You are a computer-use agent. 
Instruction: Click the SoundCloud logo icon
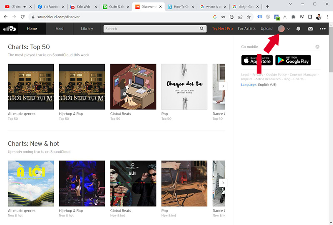click(9, 29)
